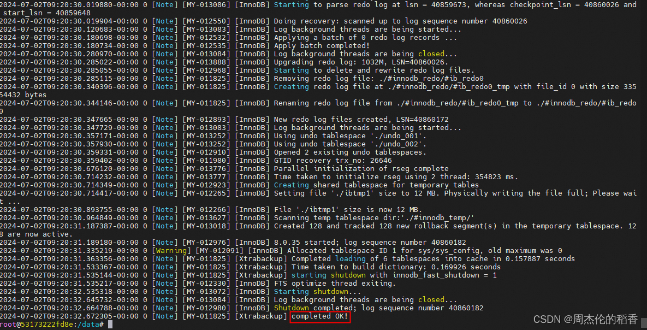The width and height of the screenshot is (647, 330).
Task: Click 'Removing redo log file: ./#innodb_redo/#ib_redo0'
Action: [x=379, y=79]
